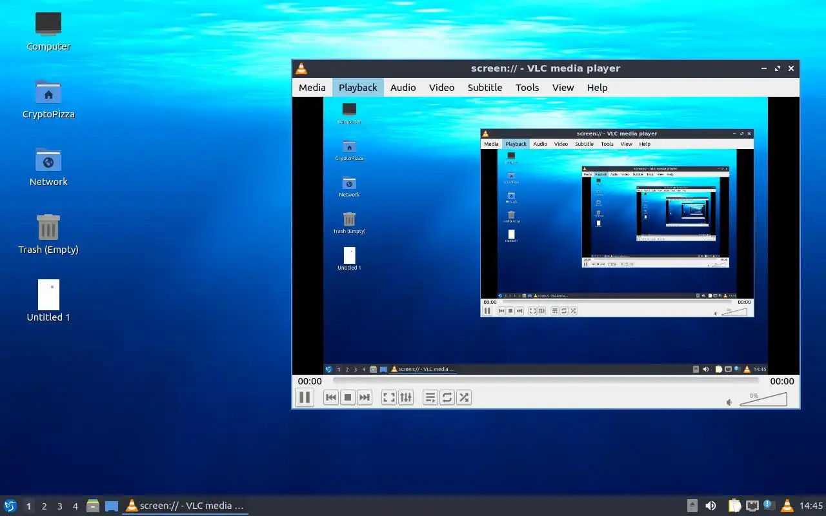
Task: Open the clipboard manager tray icon
Action: [x=734, y=506]
